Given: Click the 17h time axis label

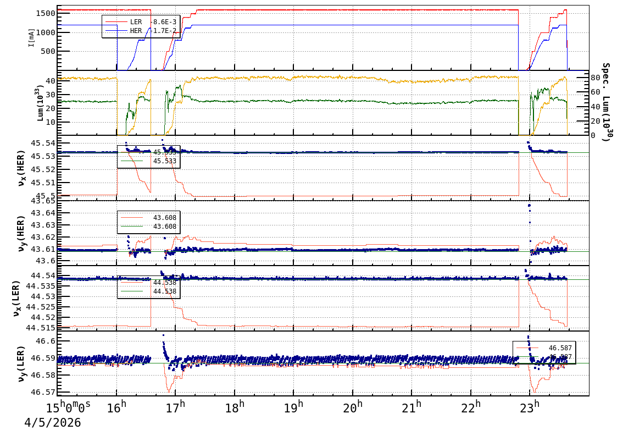Looking at the screenshot, I should [x=176, y=407].
